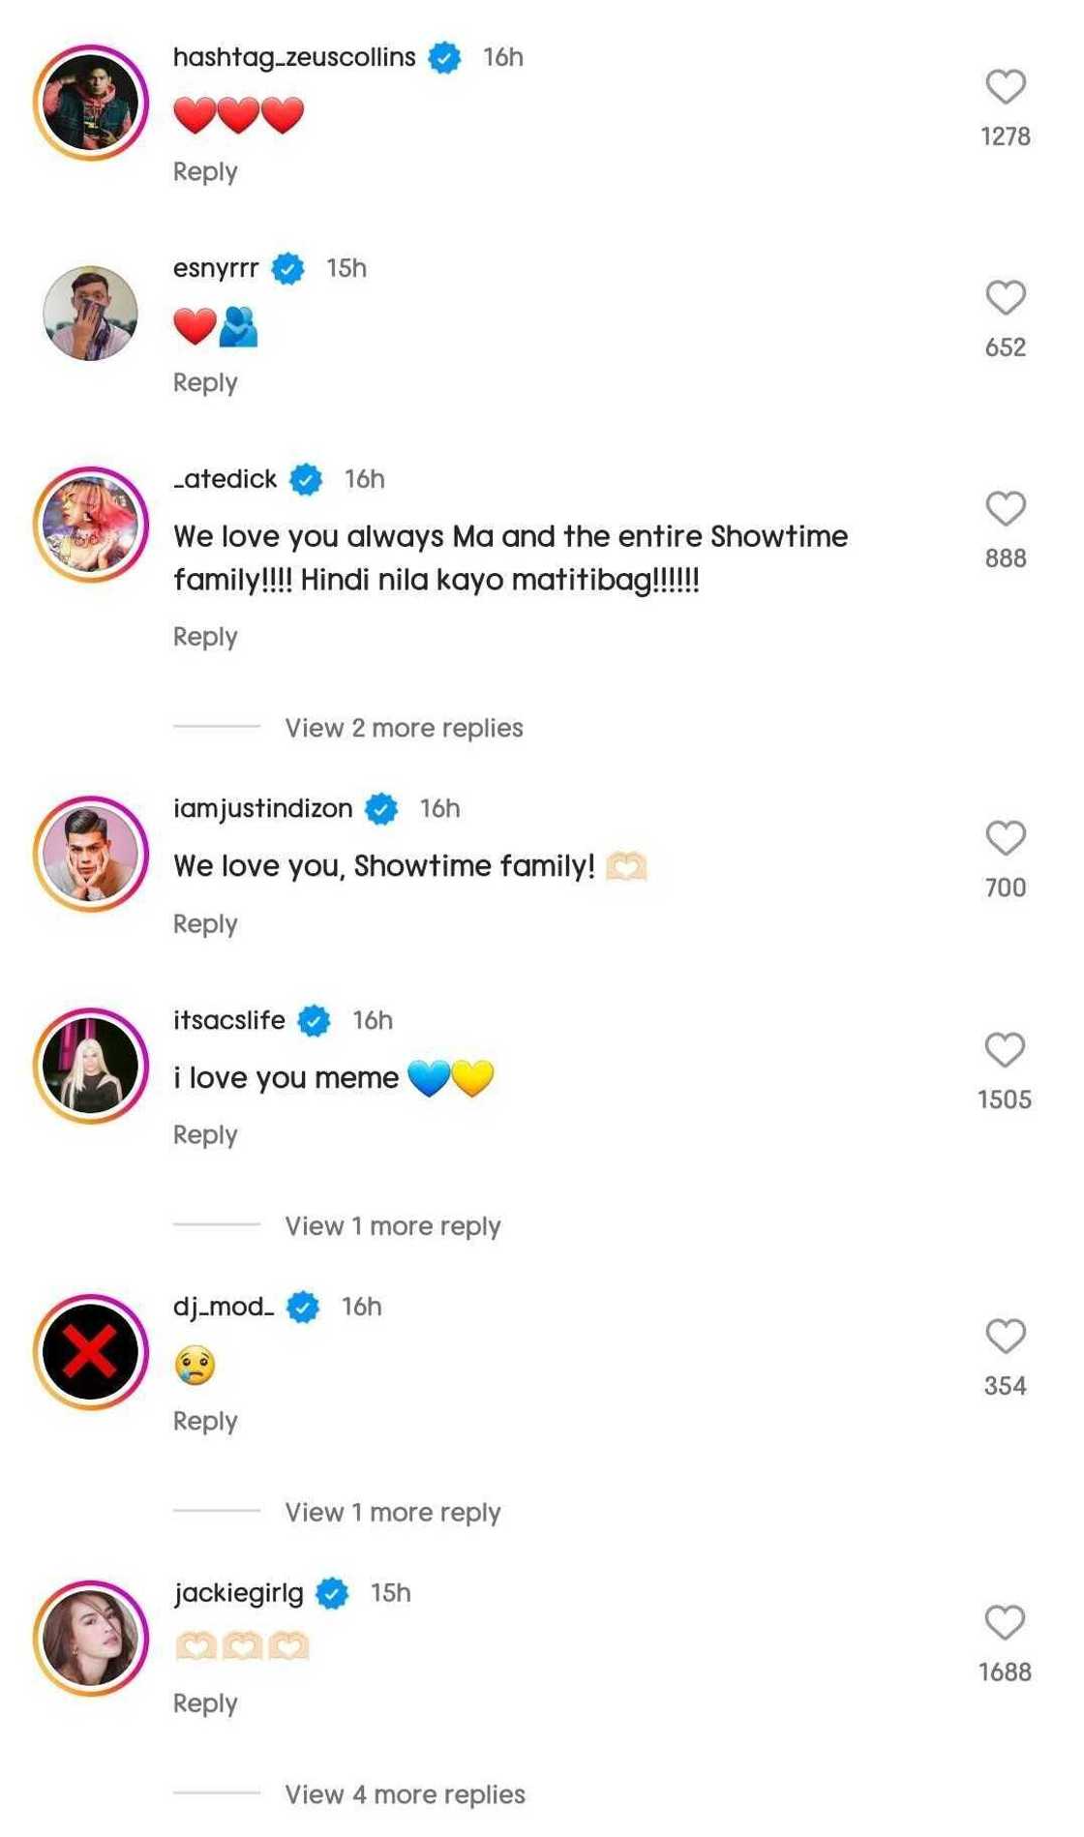Toggle the heart on jackiegirlg's comment

(1005, 1623)
